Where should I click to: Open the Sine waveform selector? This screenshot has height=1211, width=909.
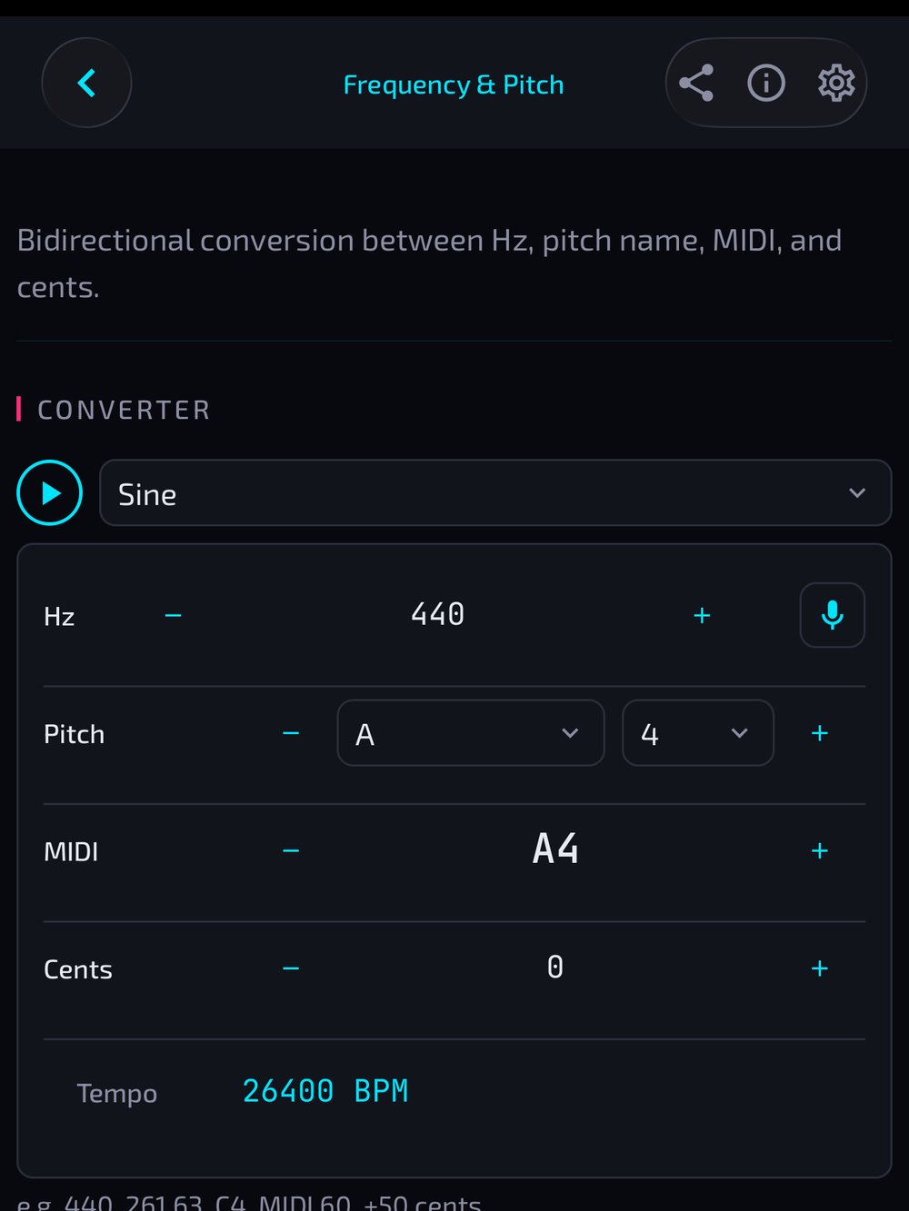[495, 493]
